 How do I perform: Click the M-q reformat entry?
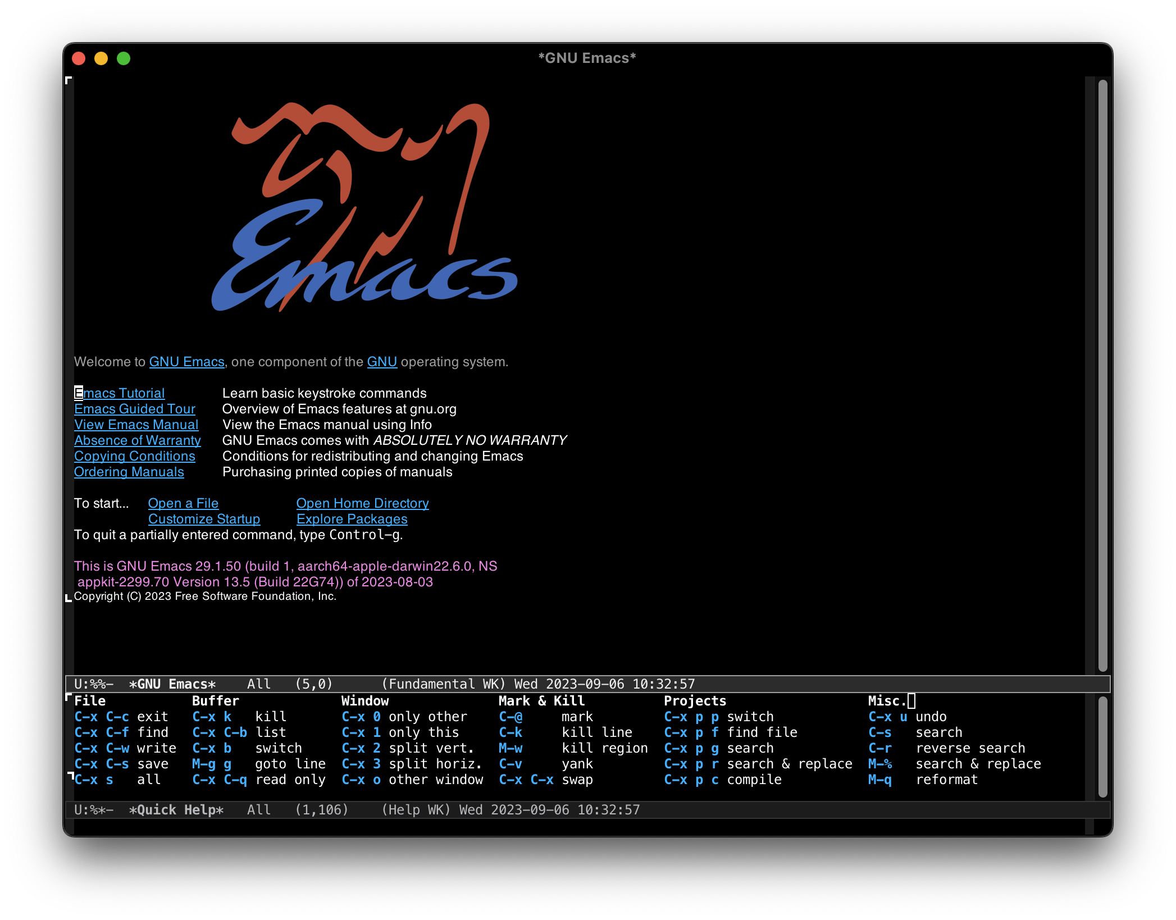[x=923, y=780]
